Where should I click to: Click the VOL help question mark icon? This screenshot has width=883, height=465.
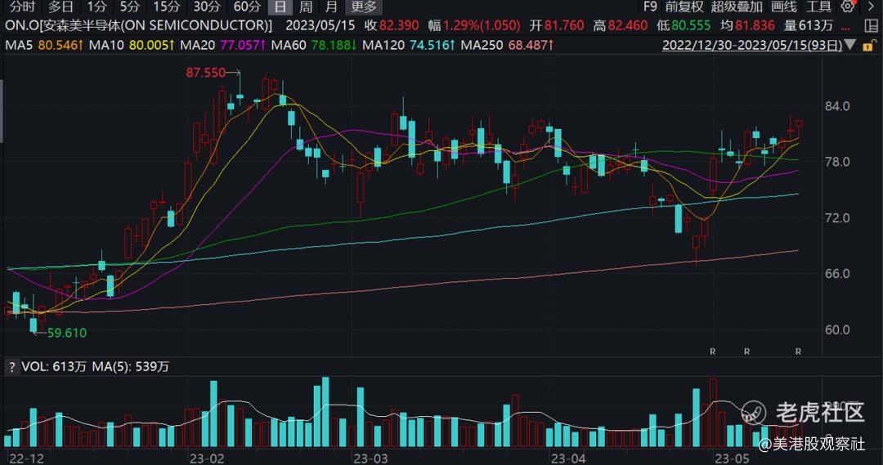11,367
